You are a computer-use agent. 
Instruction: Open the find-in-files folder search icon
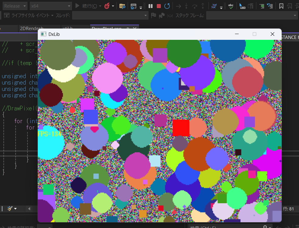[122, 6]
